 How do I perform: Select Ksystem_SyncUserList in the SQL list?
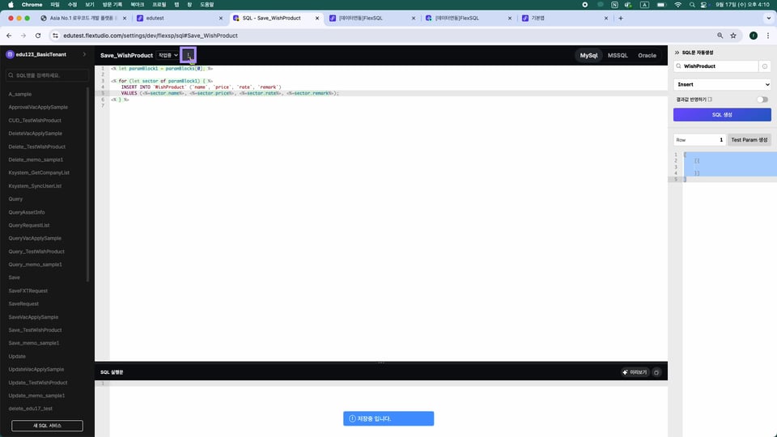(35, 186)
